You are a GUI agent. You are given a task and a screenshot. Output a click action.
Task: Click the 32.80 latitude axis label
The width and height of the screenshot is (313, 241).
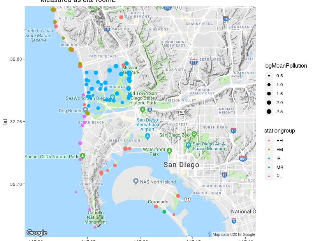(x=16, y=59)
